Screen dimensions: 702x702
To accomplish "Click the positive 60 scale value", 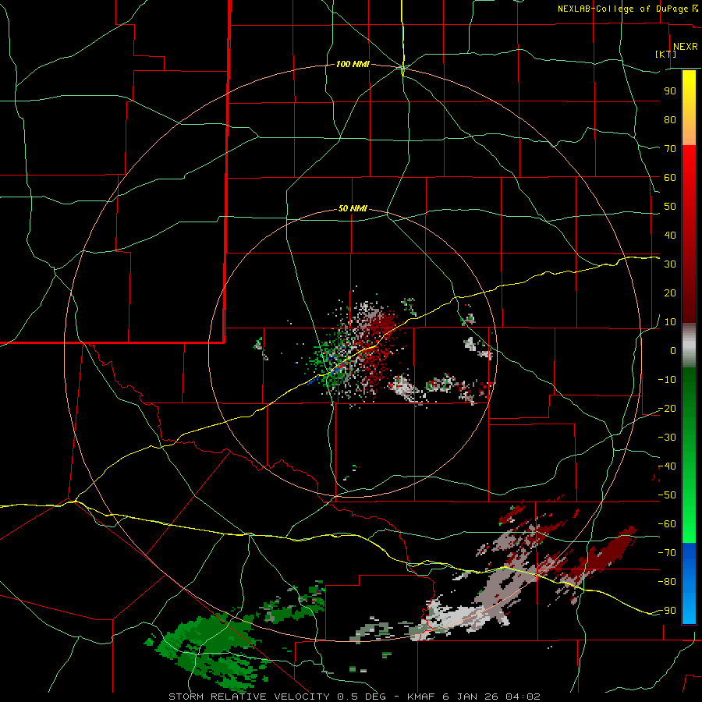I will pyautogui.click(x=670, y=178).
